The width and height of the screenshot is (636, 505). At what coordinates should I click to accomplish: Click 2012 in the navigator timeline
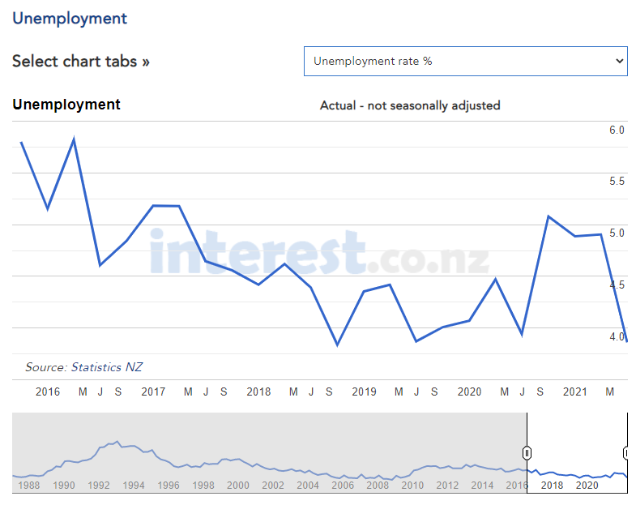coord(447,485)
